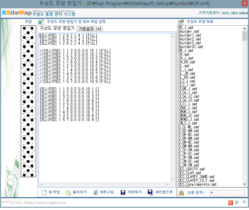Viewport: 249px width, 210px height.
Task: Click the 새 작업 new document icon
Action: coord(44,192)
